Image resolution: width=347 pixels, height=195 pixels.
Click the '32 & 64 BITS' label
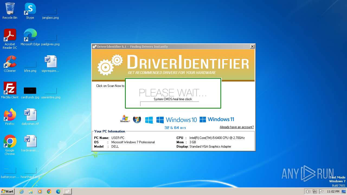coord(175,128)
